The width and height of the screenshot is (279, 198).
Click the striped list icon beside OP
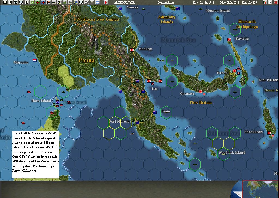[92, 2]
